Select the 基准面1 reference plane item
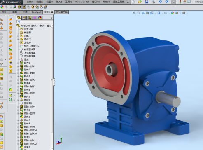This screenshot has height=150, width=203. click(26, 103)
